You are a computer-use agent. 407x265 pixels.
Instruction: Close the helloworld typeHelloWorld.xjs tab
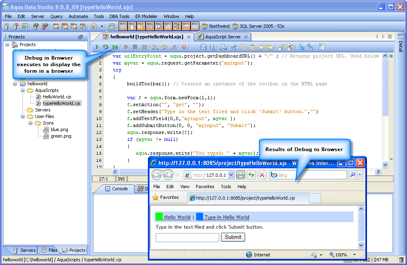(x=189, y=37)
